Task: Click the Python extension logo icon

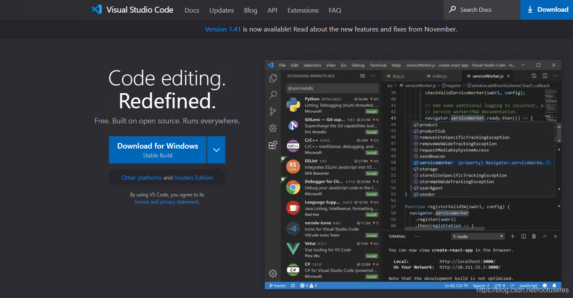Action: coord(293,105)
